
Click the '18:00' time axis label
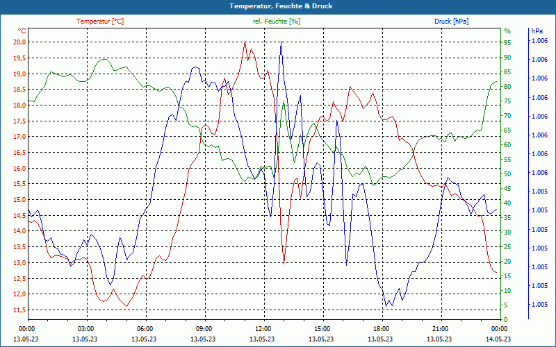pos(382,328)
